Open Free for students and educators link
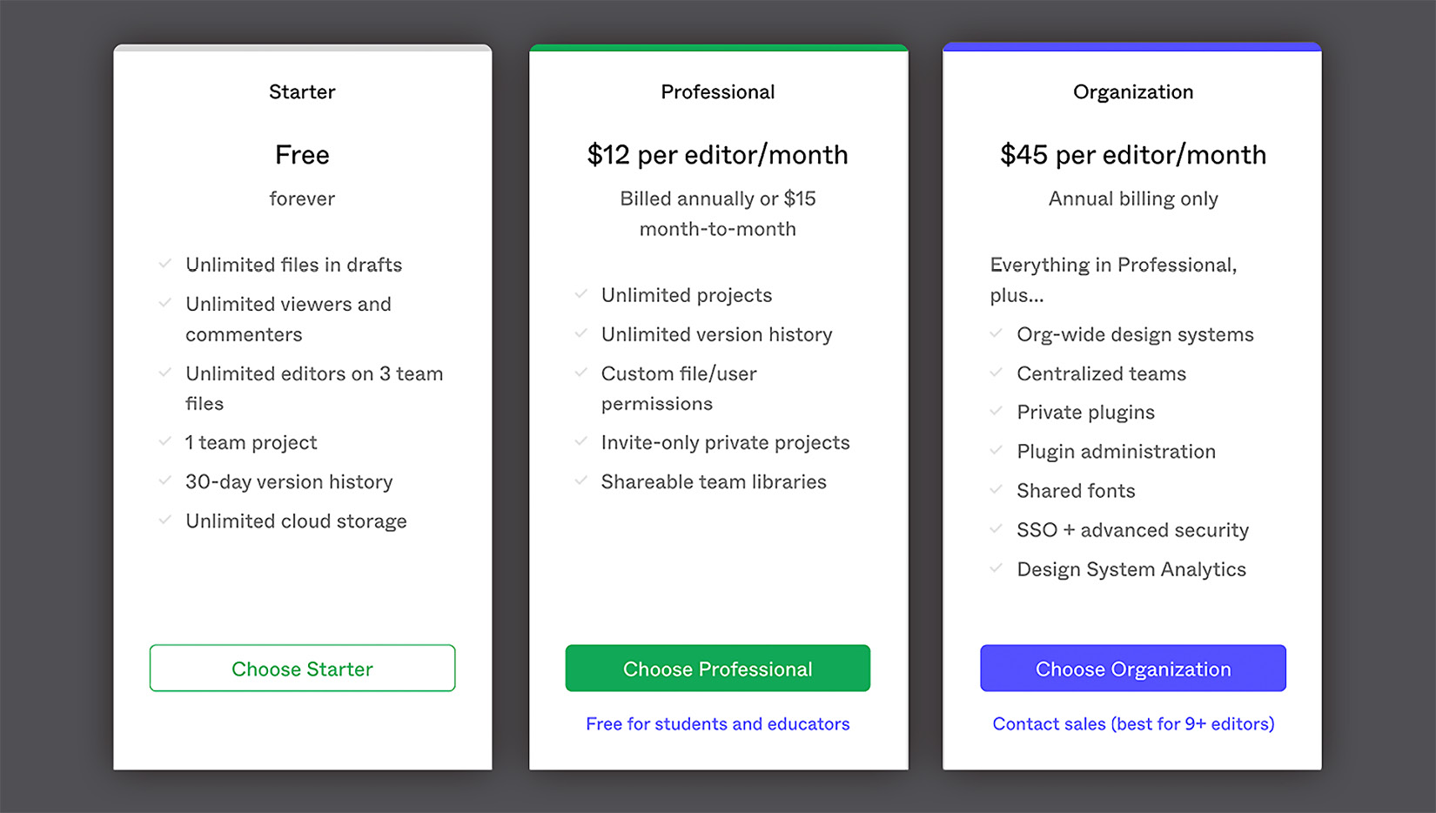 717,724
